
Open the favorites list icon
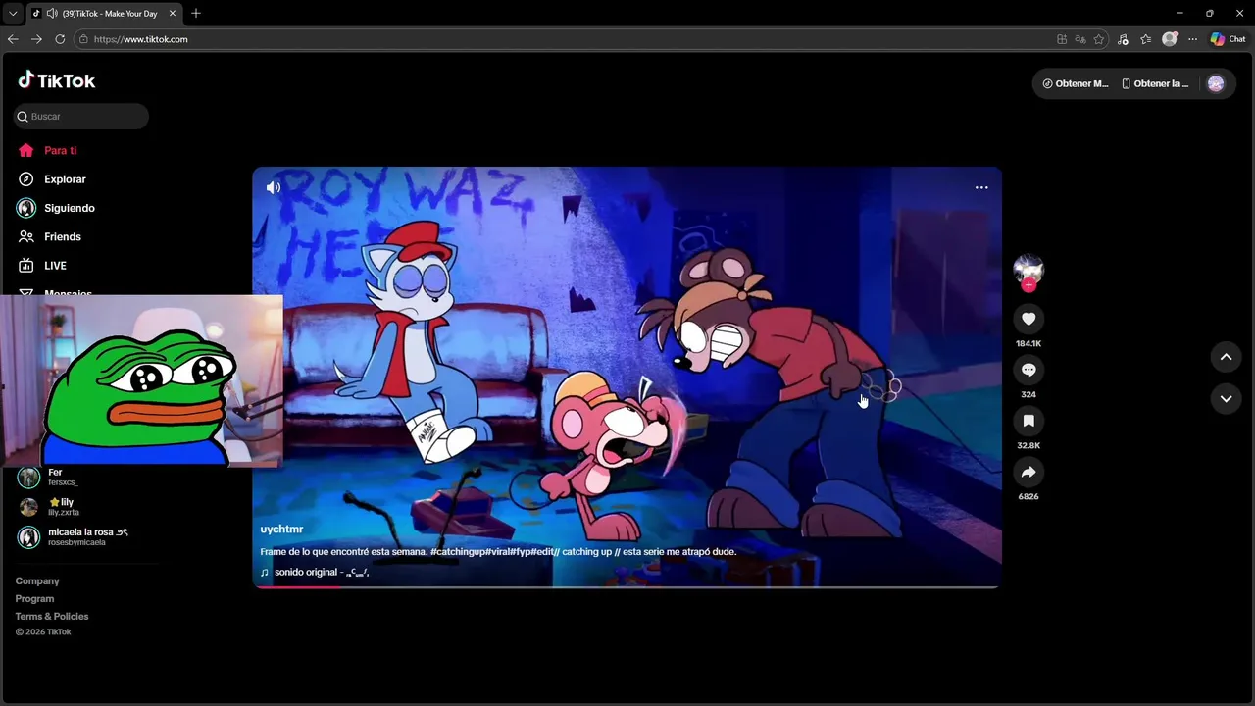point(1145,39)
